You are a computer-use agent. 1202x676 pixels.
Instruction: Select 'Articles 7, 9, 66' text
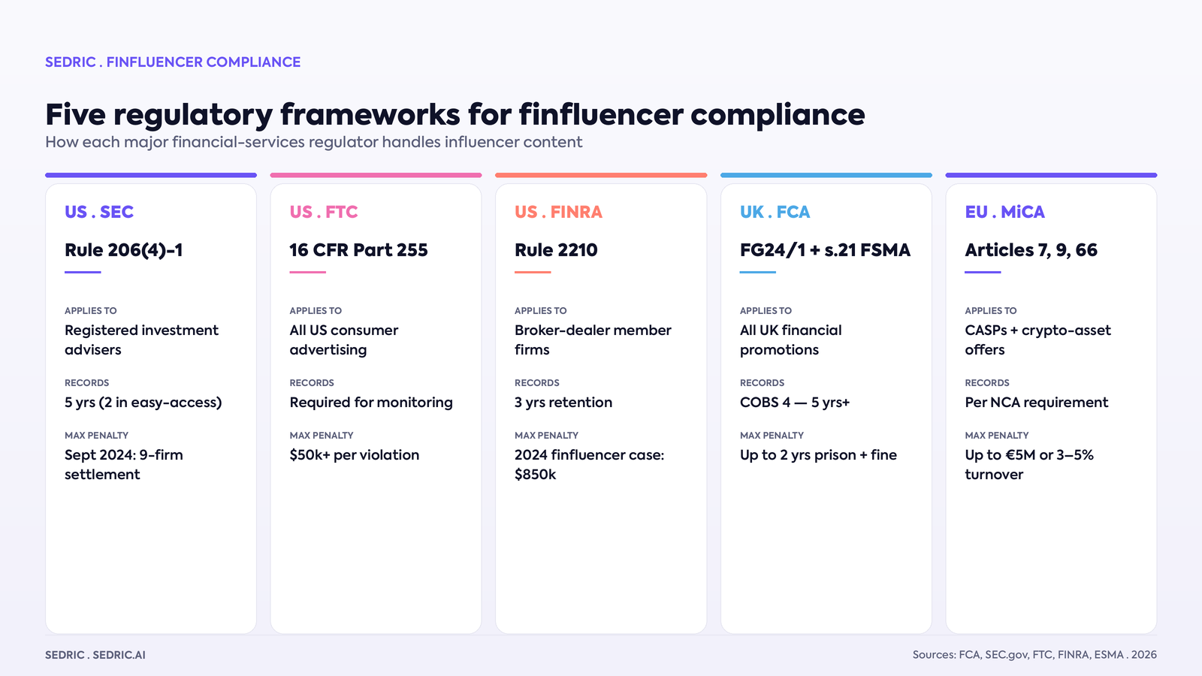click(1031, 250)
